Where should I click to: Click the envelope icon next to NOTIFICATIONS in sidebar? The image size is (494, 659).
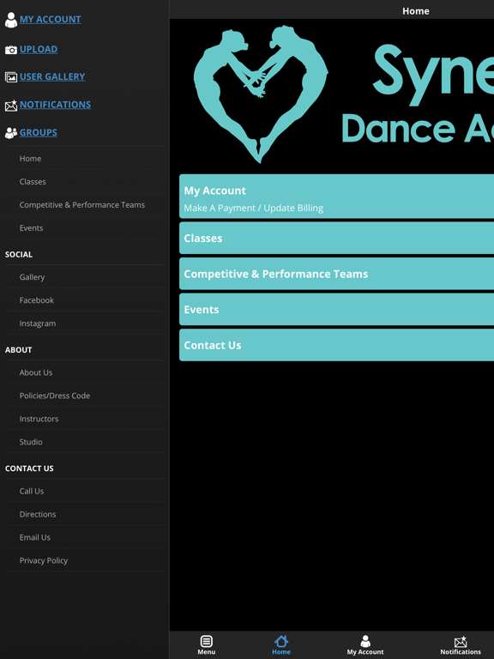click(x=11, y=106)
